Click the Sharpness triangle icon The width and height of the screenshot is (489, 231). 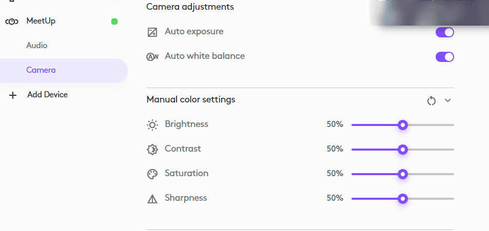click(152, 199)
